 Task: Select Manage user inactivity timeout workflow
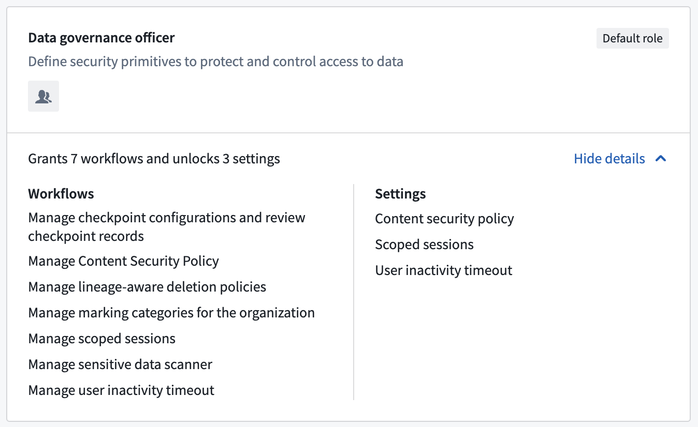coord(121,390)
